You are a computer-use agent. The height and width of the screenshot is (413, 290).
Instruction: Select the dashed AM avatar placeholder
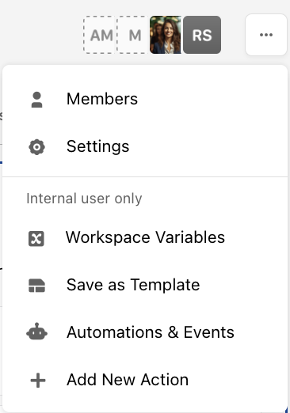click(x=100, y=35)
